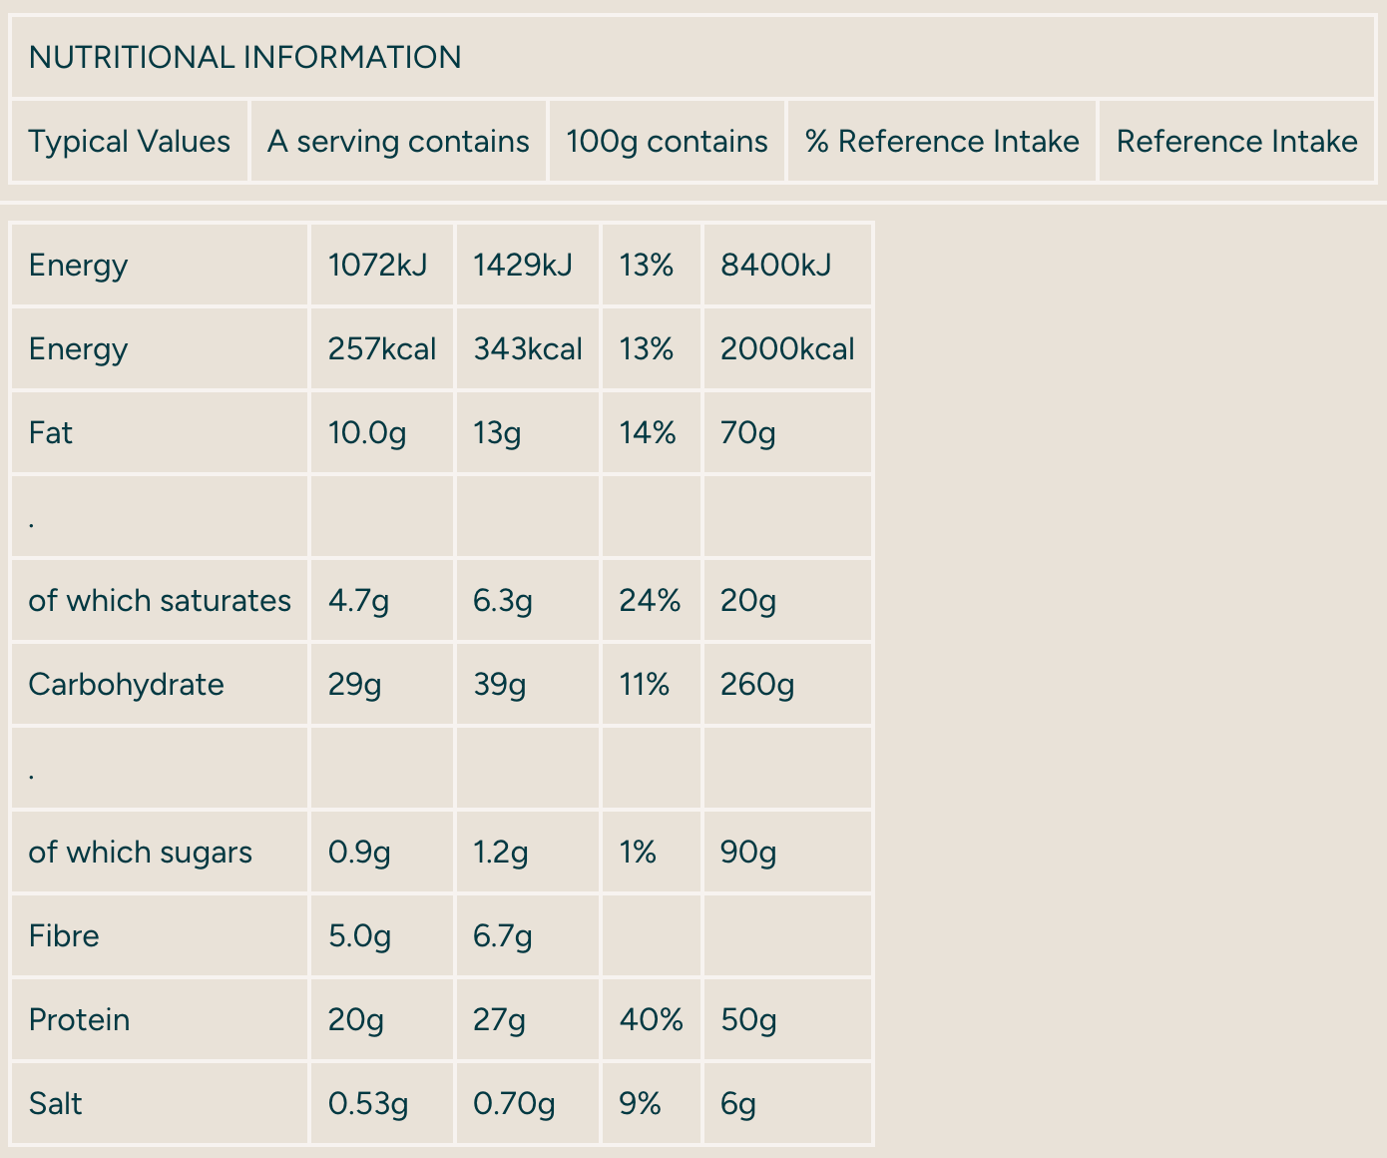Image resolution: width=1387 pixels, height=1158 pixels.
Task: Click the Carbohydrate row label
Action: (127, 684)
